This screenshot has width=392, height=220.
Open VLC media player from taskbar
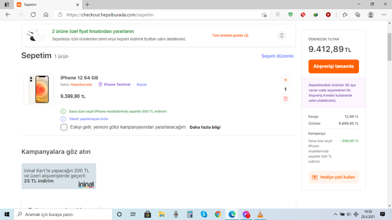click(x=260, y=214)
